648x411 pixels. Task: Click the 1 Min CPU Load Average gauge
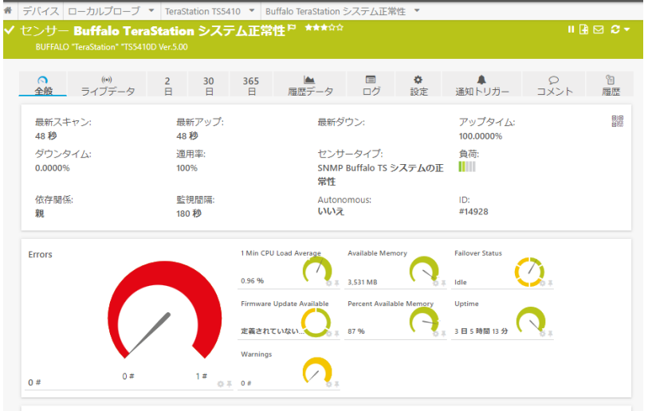pos(317,270)
